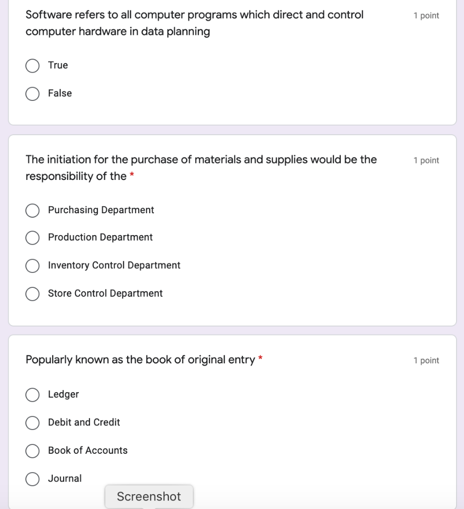Select the Store Control Department option
Image resolution: width=464 pixels, height=509 pixels.
[33, 294]
